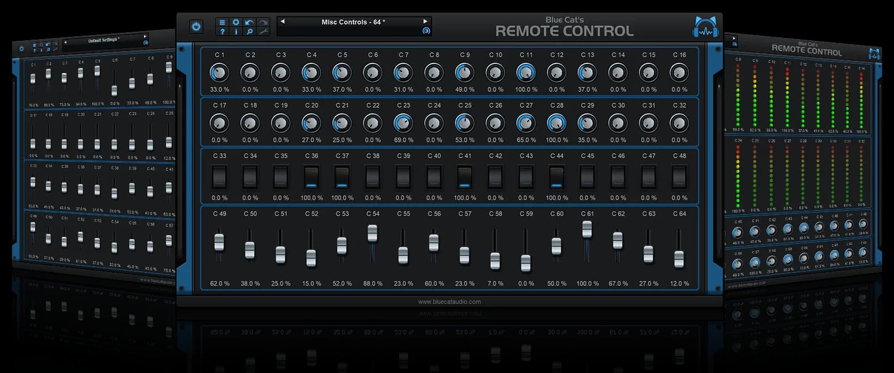Click knob C 7 at 31.0 %
894x373 pixels.
click(403, 73)
